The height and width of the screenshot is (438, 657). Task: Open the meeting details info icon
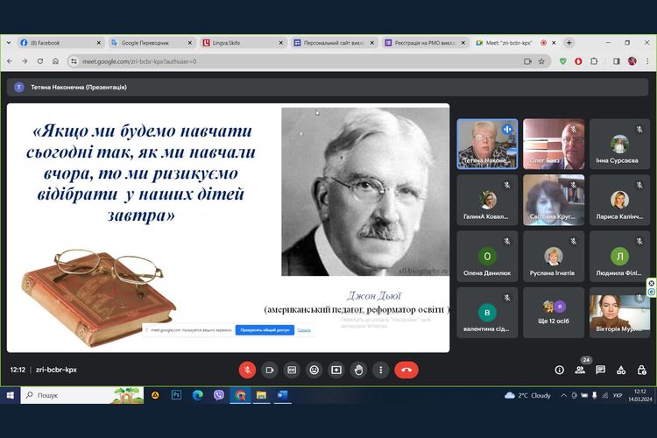pyautogui.click(x=559, y=370)
